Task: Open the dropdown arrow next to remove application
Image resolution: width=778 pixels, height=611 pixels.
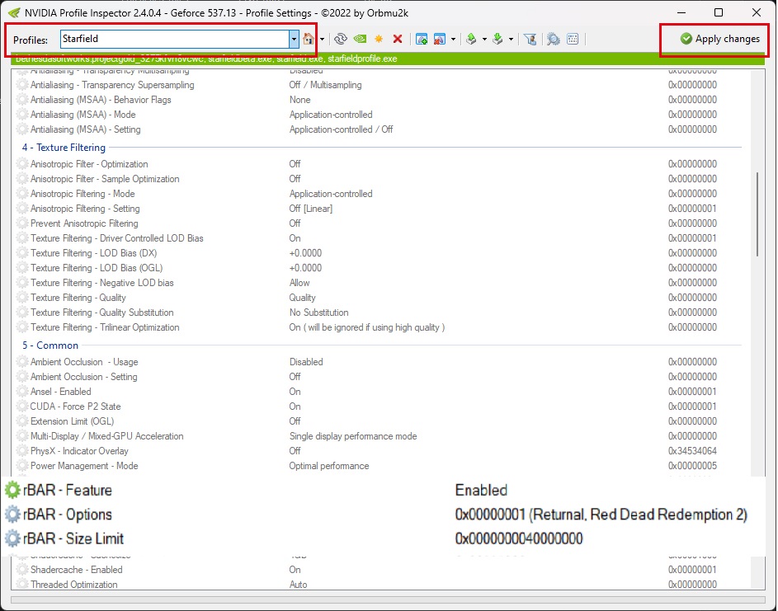Action: (453, 39)
